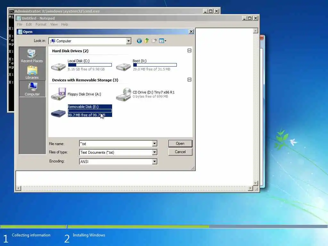Click the Floppy Disk Drive (A:) label
Screen dimensions: 328x246
click(x=84, y=94)
